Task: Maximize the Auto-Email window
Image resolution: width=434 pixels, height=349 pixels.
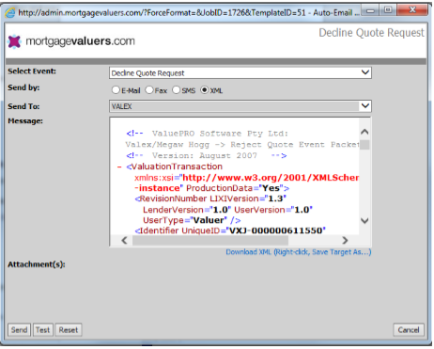Action: 388,10
